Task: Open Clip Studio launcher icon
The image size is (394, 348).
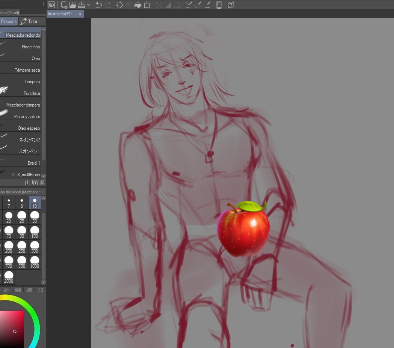Action: 51,5
